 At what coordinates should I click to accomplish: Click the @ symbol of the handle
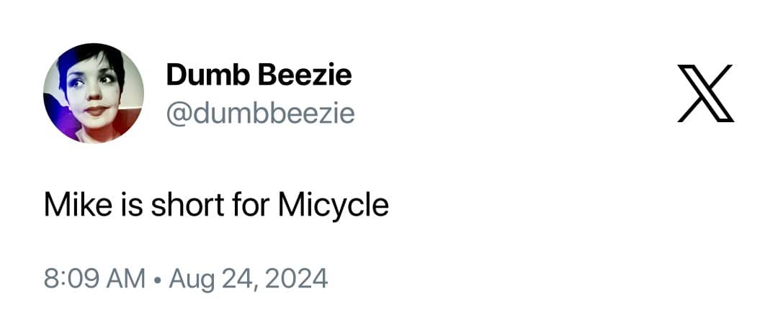click(x=177, y=114)
